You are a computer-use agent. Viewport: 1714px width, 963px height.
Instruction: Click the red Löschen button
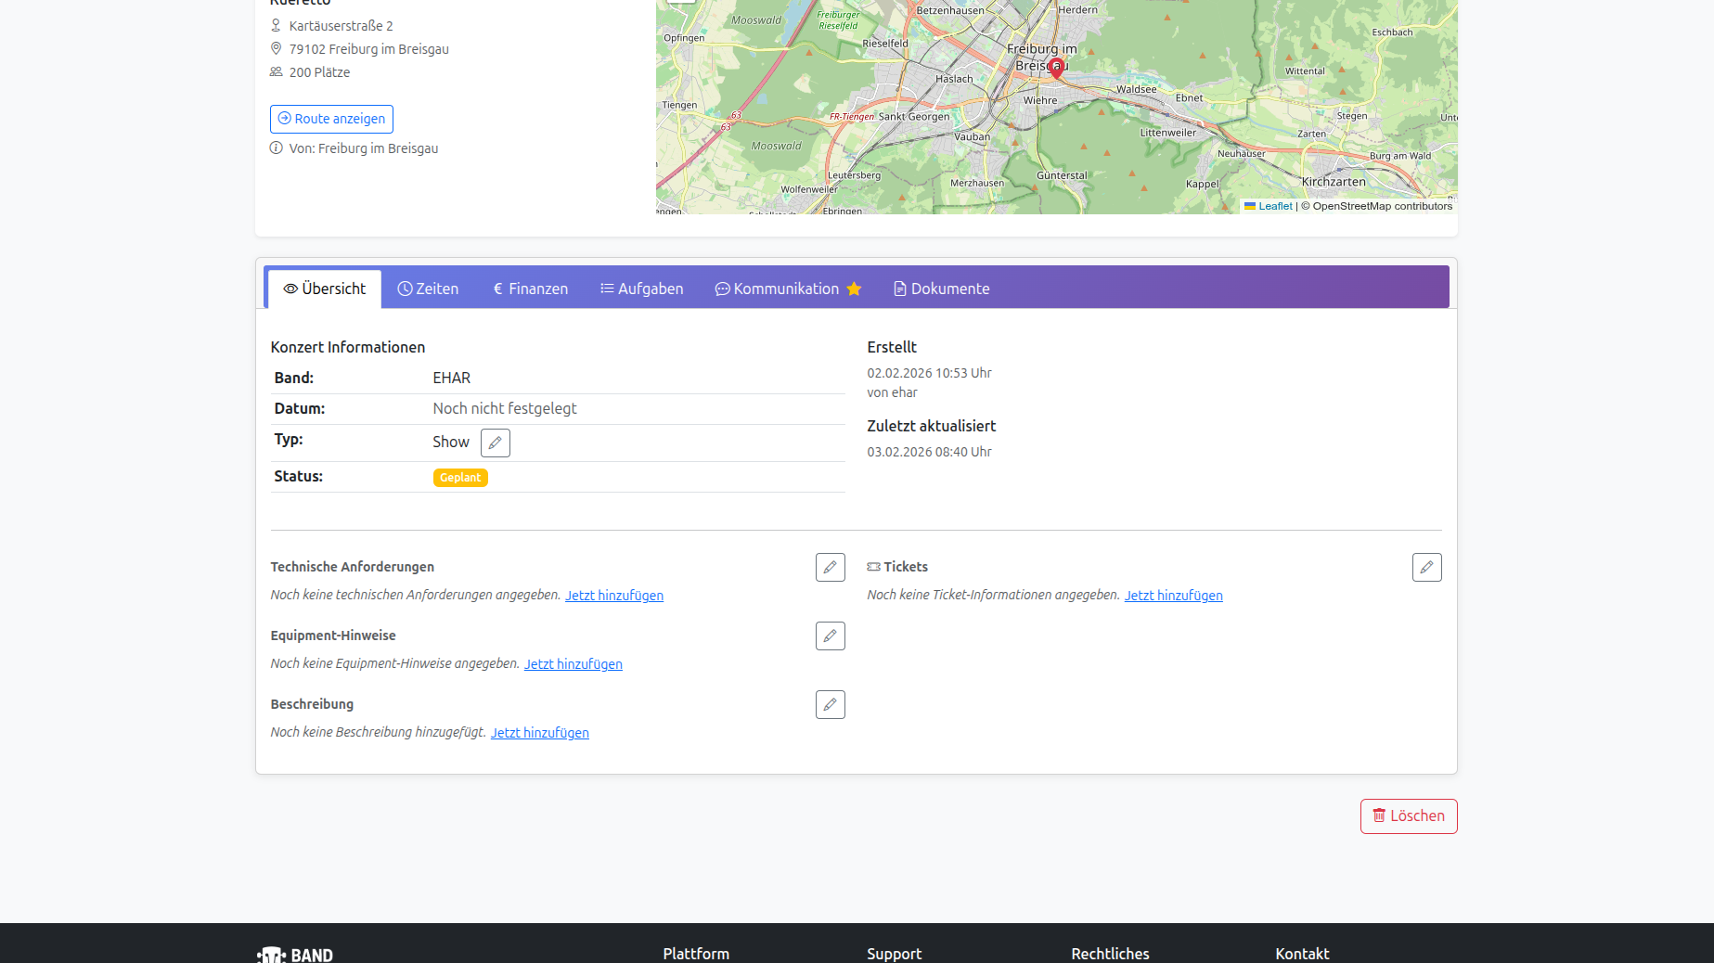tap(1408, 816)
